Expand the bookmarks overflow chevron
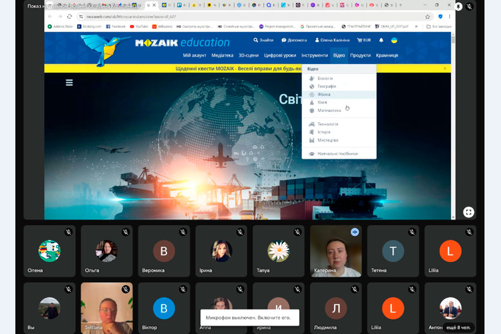This screenshot has width=501, height=334. pyautogui.click(x=416, y=27)
